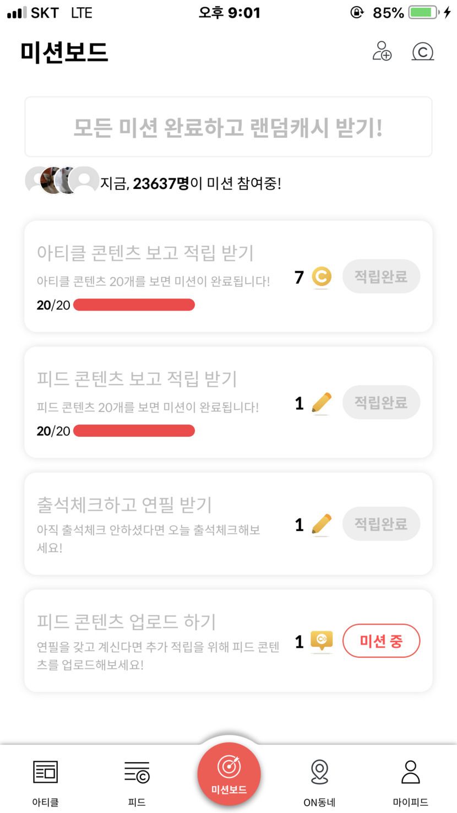Tap 적립완료 on the 피드 콘텐츠 보고 mission
457x813 pixels.
381,403
